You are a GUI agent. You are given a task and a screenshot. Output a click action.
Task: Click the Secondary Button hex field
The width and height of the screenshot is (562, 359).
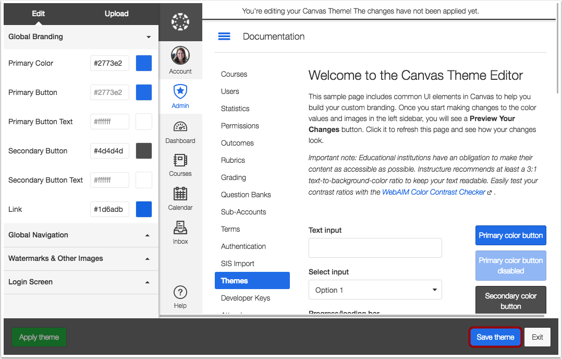(109, 151)
